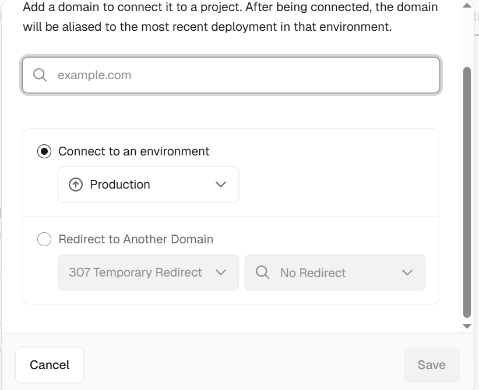This screenshot has width=479, height=390.
Task: Select the Redirect to Another Domain radio button
Action: coord(44,239)
